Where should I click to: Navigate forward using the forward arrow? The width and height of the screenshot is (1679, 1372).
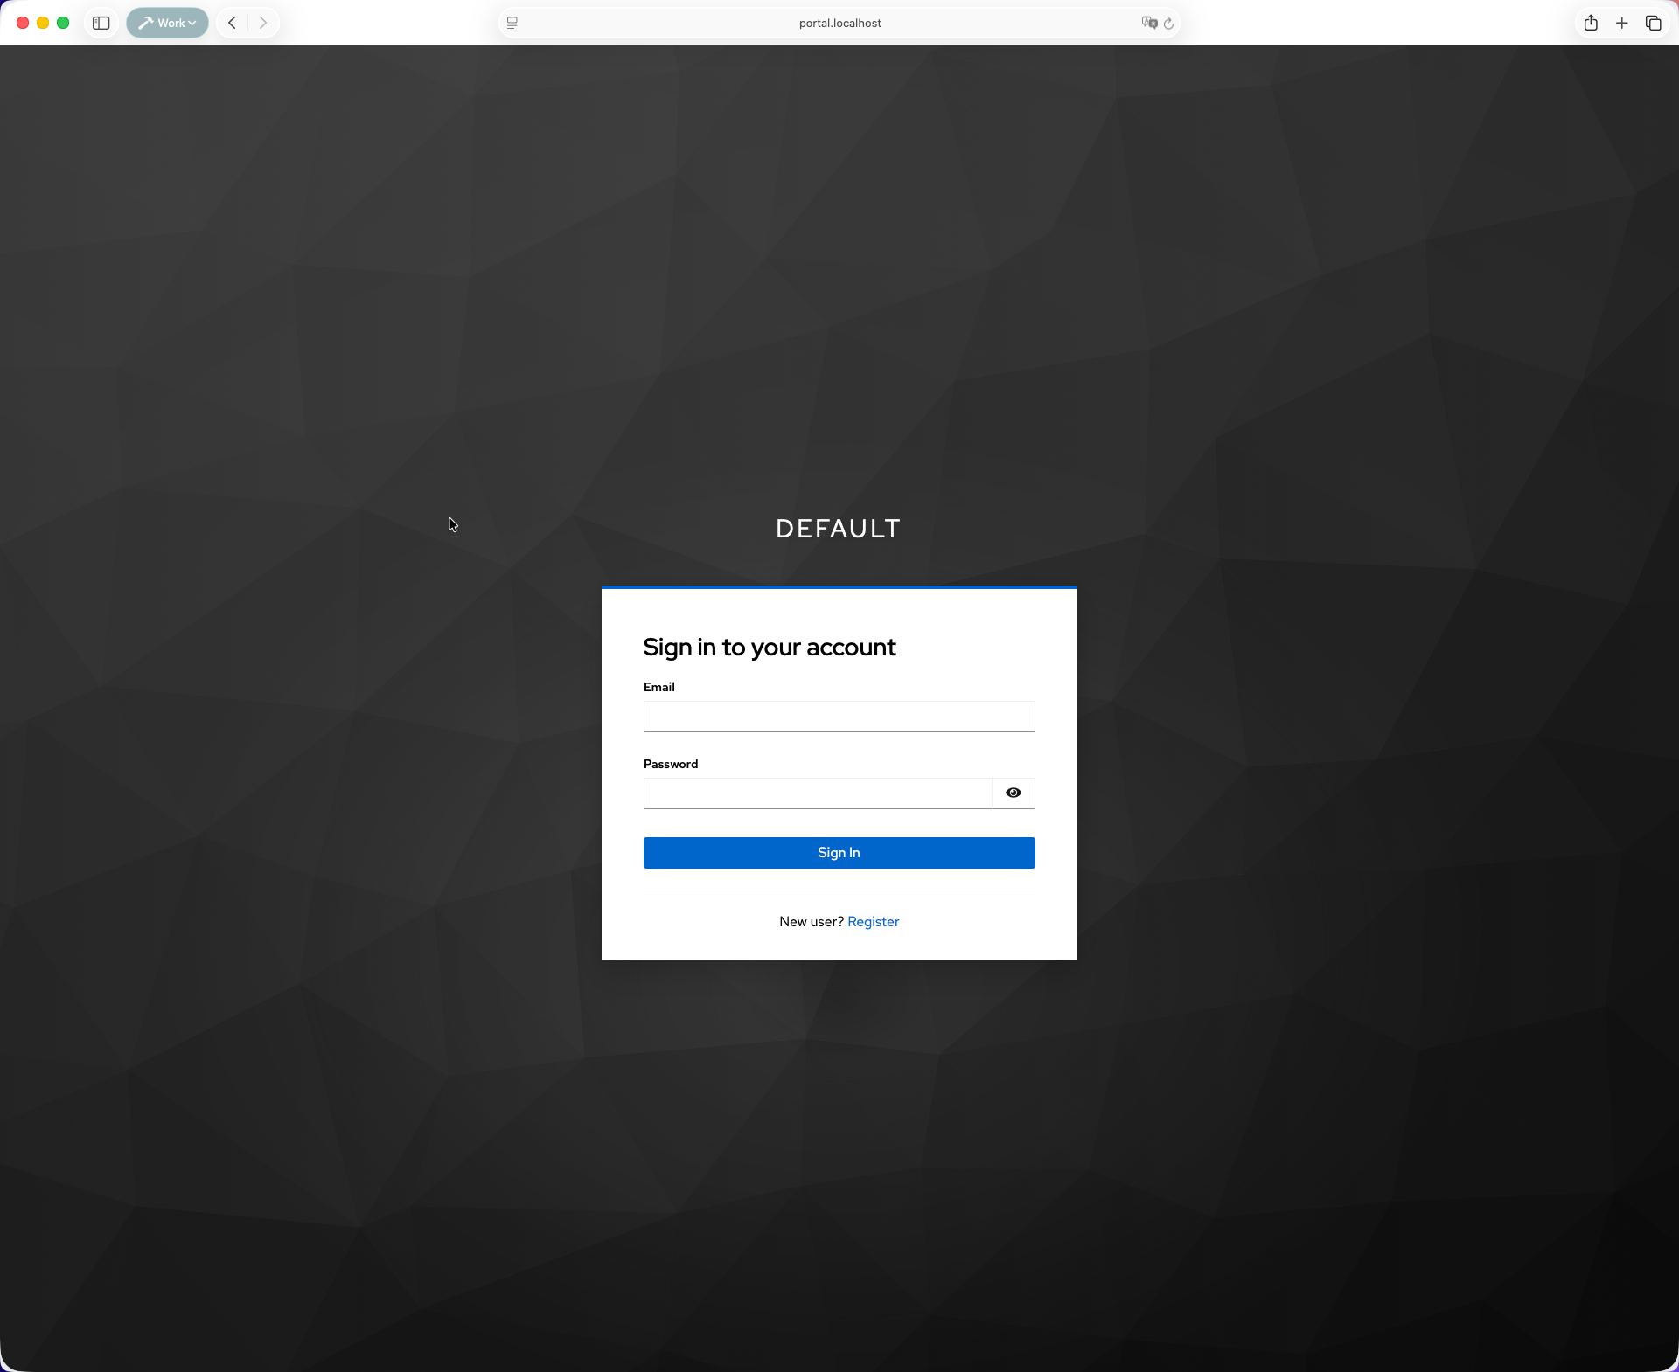(262, 24)
